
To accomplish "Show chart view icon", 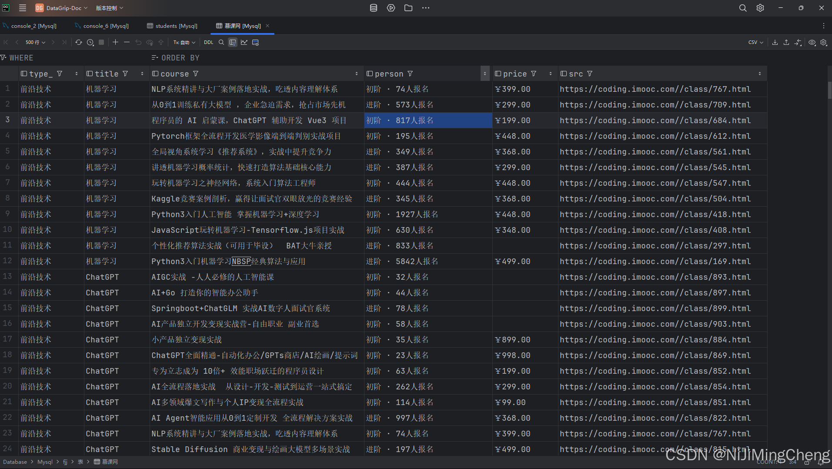I will coord(244,42).
